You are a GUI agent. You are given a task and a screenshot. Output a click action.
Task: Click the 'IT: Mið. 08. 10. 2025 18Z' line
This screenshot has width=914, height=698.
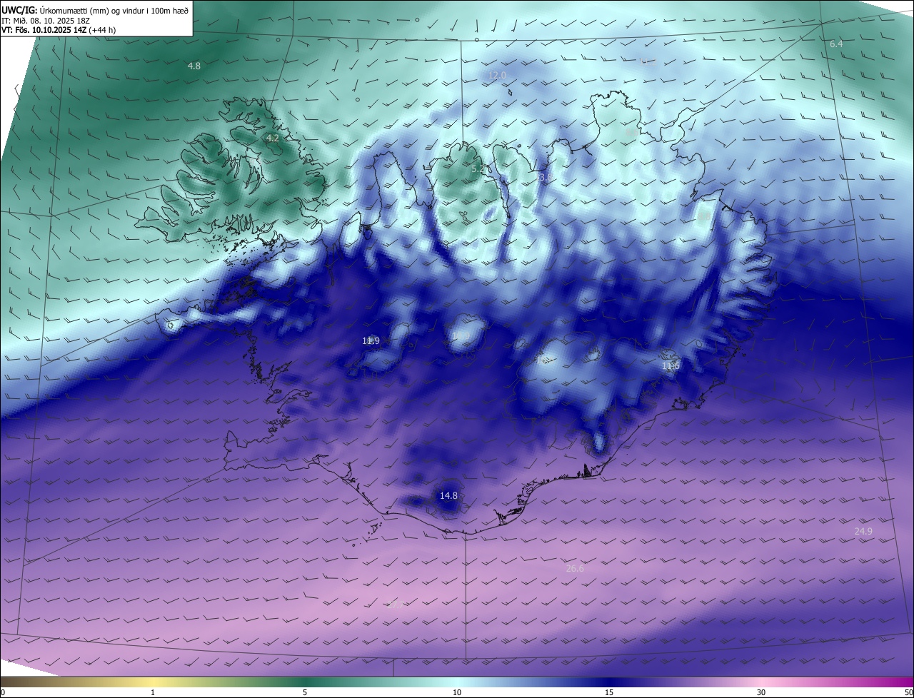pyautogui.click(x=46, y=20)
